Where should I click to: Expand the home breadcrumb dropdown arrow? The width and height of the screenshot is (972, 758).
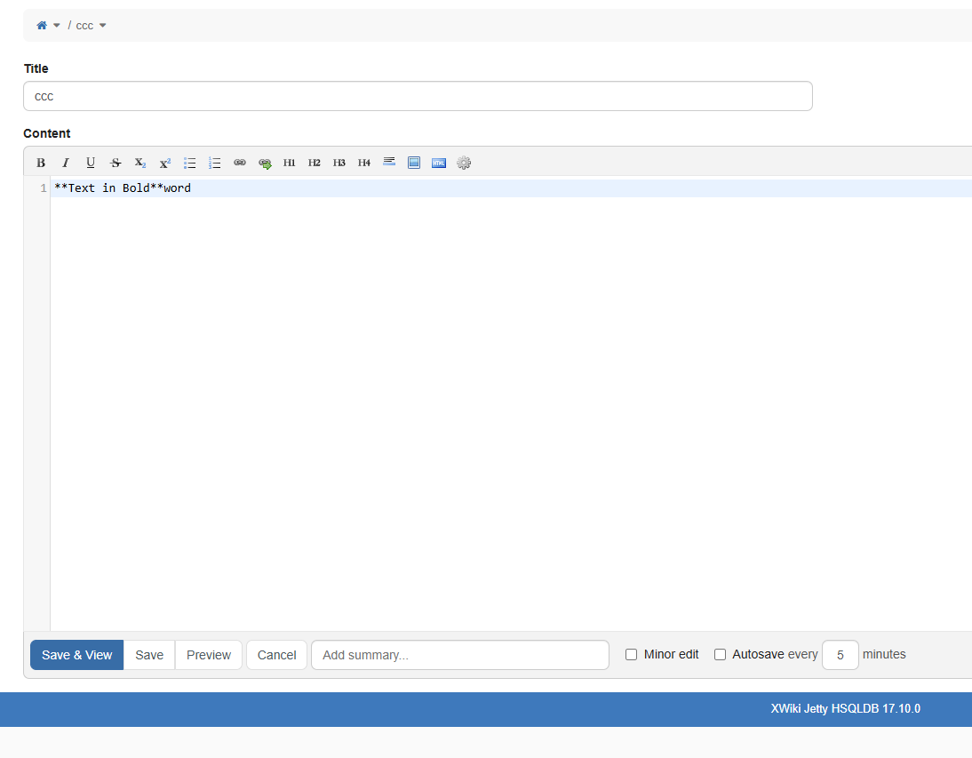click(x=57, y=26)
